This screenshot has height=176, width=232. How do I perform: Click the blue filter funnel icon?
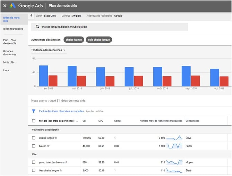(x=34, y=111)
